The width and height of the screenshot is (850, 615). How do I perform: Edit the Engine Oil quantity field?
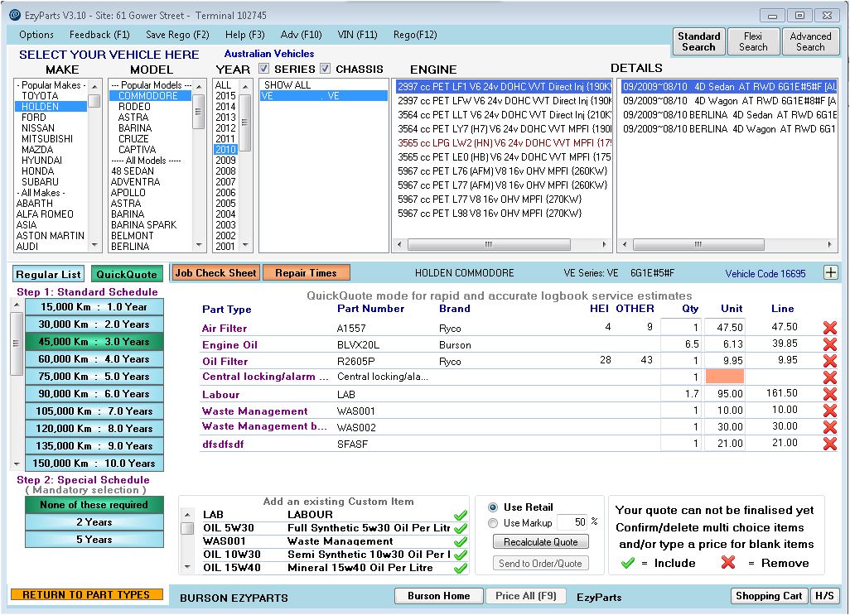point(681,344)
